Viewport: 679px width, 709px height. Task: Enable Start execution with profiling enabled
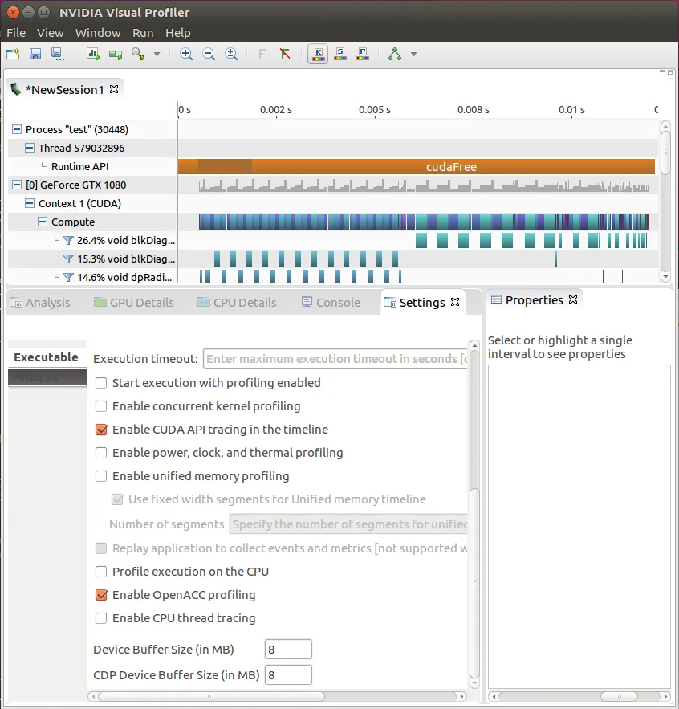tap(101, 383)
